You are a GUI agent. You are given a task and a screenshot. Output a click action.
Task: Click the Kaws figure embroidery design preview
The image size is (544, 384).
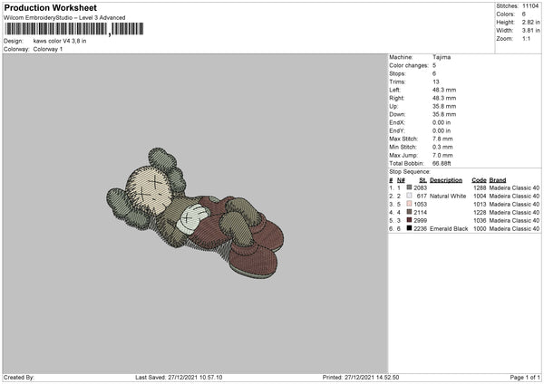click(x=195, y=213)
